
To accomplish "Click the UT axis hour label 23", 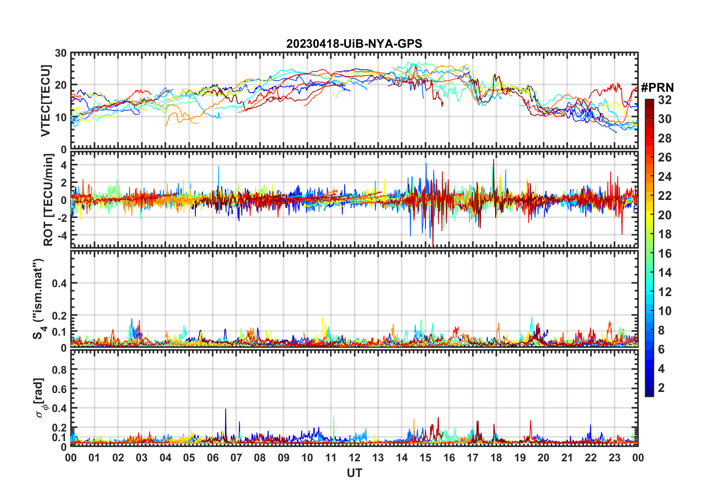I will click(x=615, y=458).
